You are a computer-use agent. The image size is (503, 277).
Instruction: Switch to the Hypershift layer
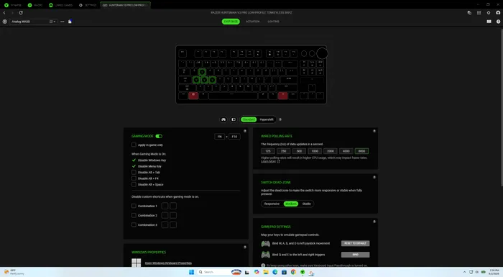[x=267, y=119]
